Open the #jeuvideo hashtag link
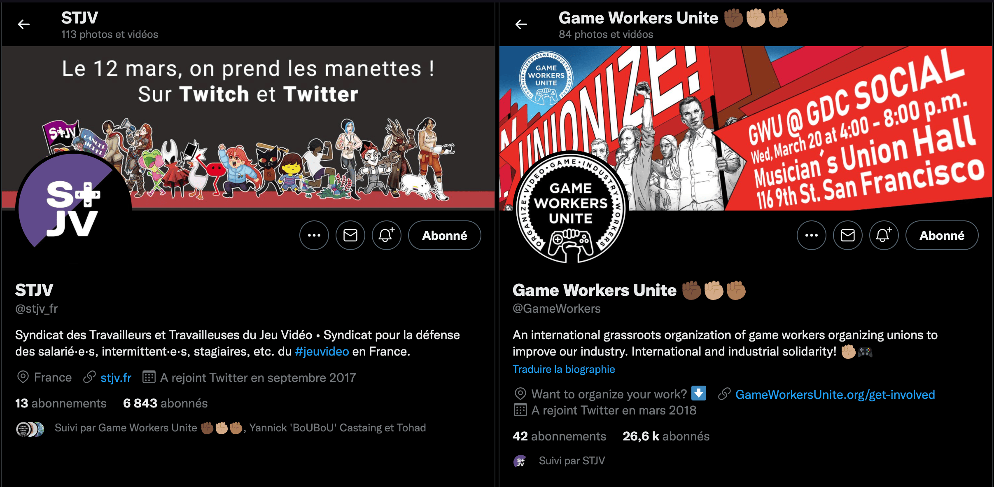This screenshot has width=994, height=487. (x=322, y=351)
